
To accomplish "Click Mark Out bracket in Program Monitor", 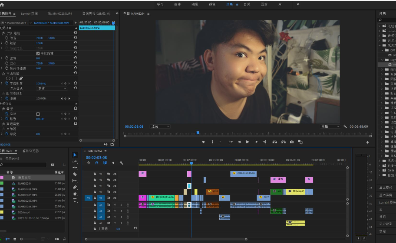I will pyautogui.click(x=220, y=142).
